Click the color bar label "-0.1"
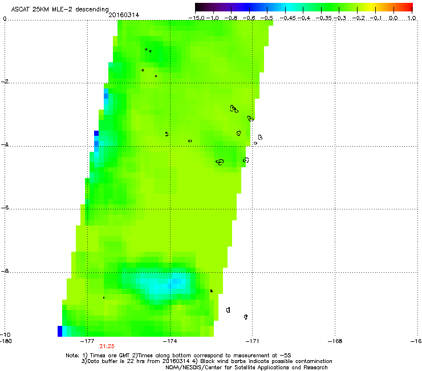This screenshot has width=422, height=371. [376, 18]
